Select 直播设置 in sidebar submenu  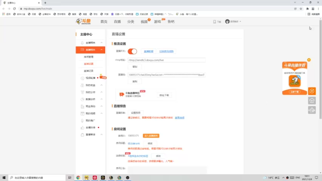point(89,64)
